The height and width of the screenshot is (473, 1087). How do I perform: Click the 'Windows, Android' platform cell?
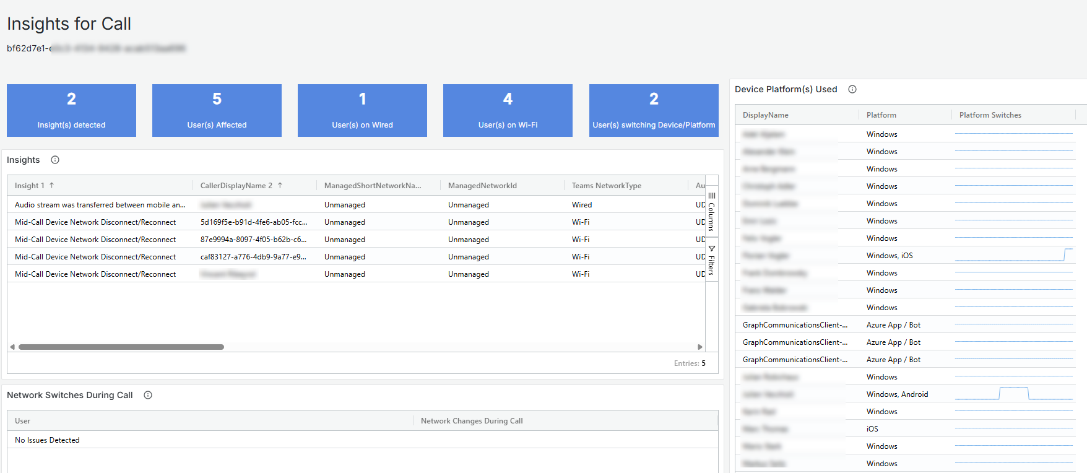point(897,394)
